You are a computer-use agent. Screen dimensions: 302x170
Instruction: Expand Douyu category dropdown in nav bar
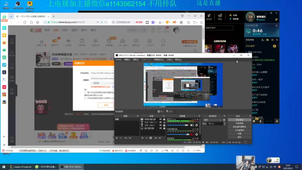[x=65, y=30]
